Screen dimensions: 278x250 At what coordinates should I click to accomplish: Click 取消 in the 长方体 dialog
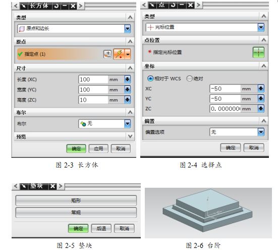pos(121,148)
